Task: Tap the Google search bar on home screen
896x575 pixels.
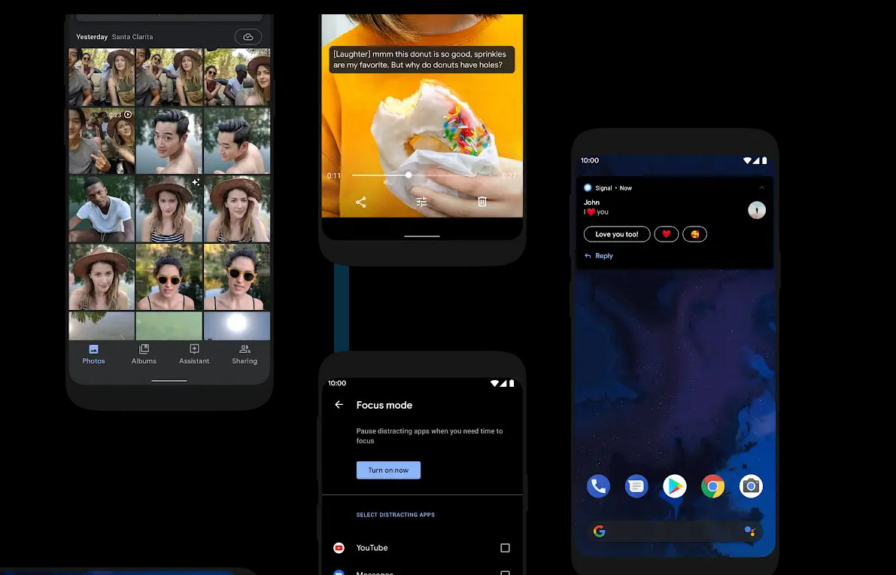Action: (674, 531)
